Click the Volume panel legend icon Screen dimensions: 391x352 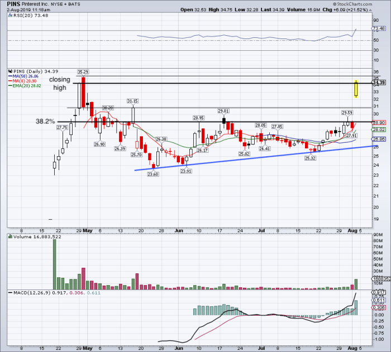click(x=10, y=237)
